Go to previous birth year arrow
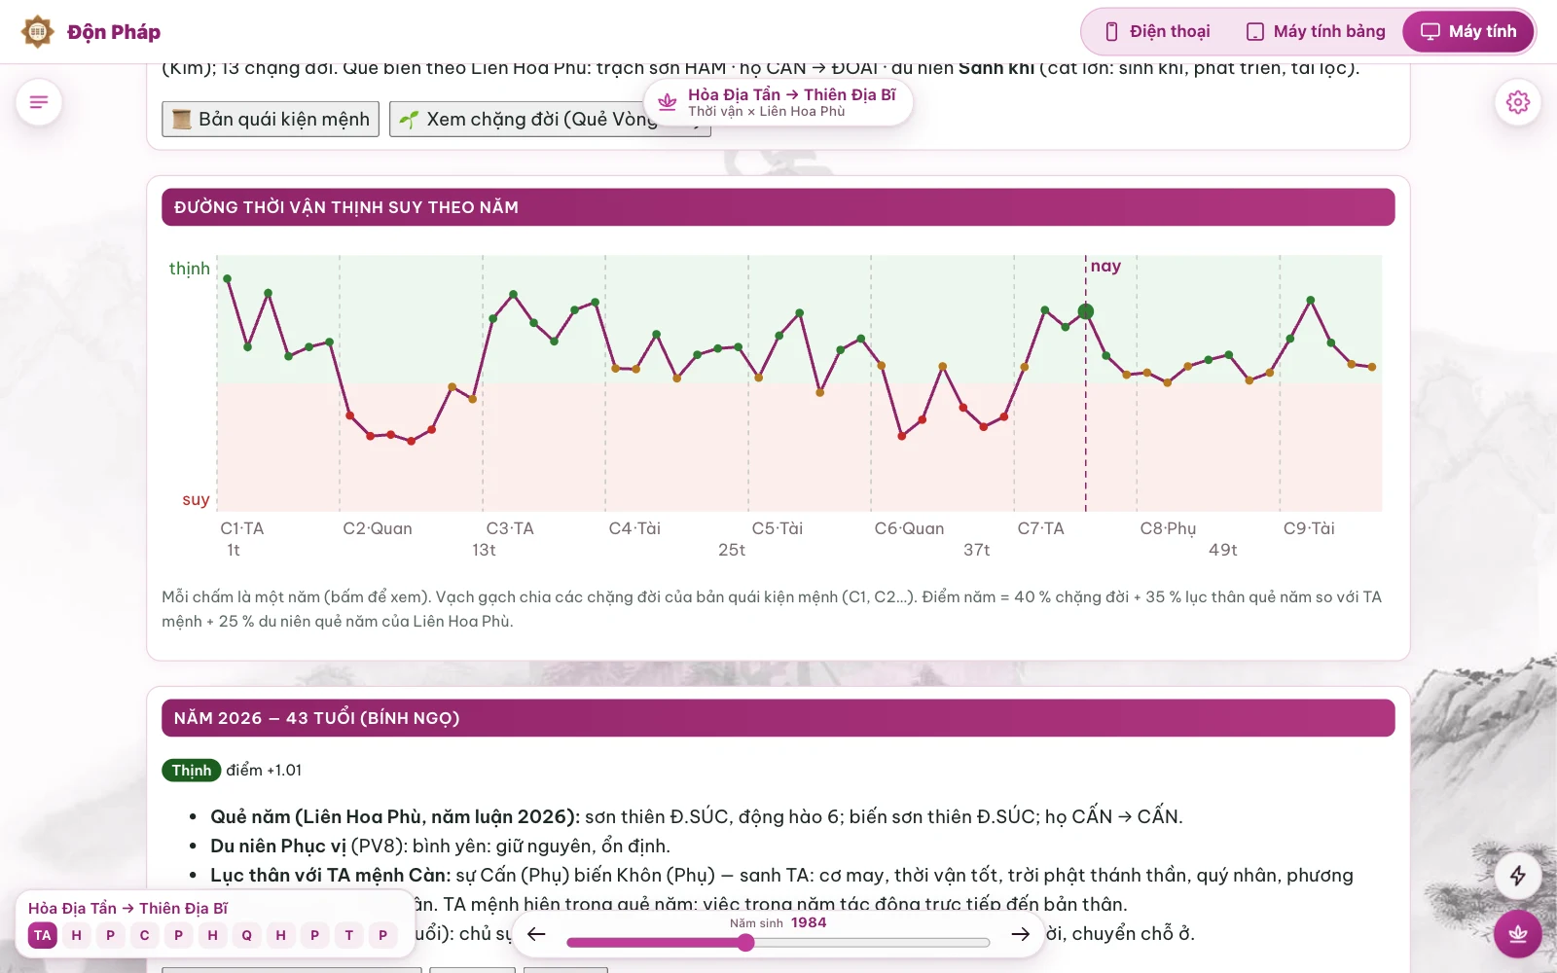This screenshot has width=1557, height=973. point(536,934)
